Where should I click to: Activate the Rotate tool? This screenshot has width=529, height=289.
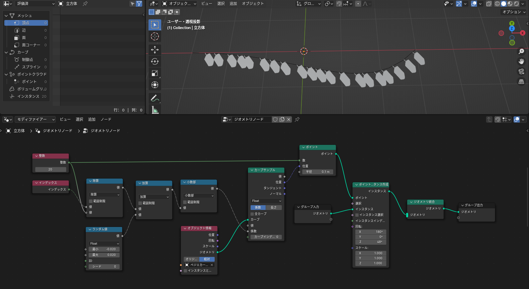click(155, 61)
